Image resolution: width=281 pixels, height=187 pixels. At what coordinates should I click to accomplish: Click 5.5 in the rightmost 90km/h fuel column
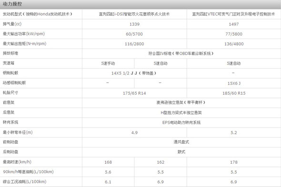click(234, 172)
